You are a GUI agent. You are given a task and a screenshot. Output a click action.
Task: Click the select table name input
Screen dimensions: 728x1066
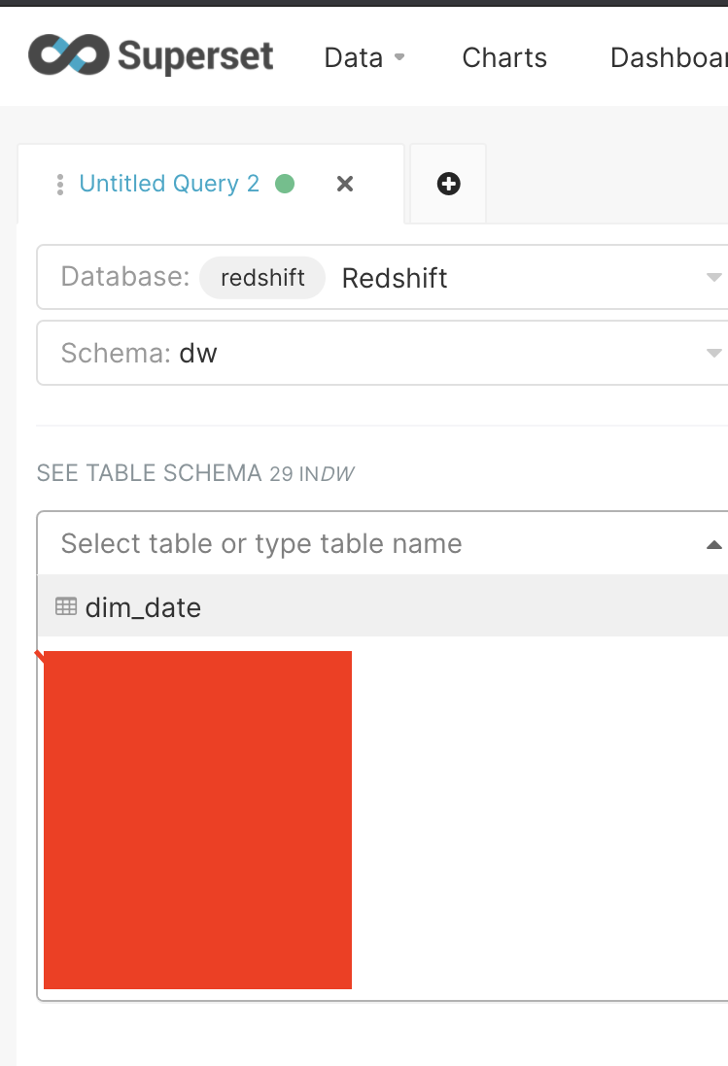262,543
